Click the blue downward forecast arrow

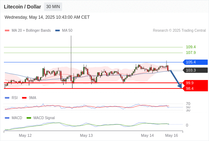coord(176,79)
